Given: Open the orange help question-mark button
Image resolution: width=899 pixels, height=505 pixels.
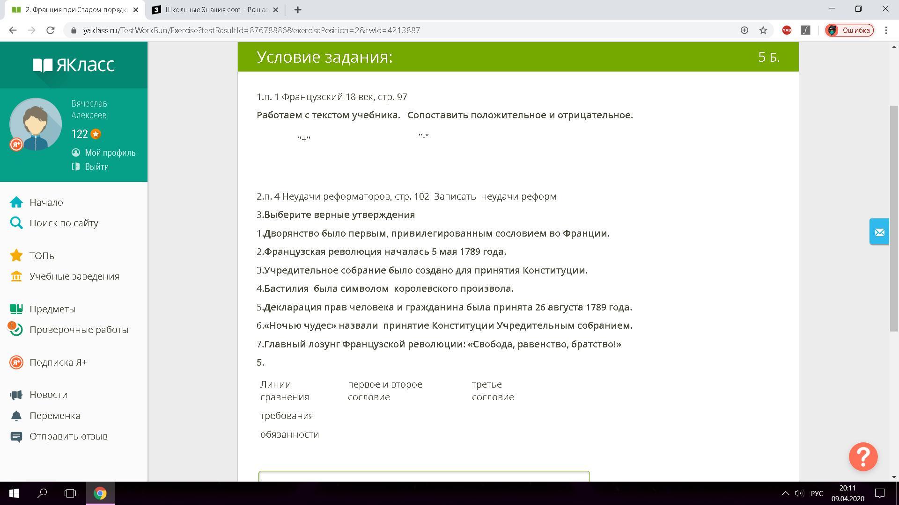Looking at the screenshot, I should [x=863, y=456].
